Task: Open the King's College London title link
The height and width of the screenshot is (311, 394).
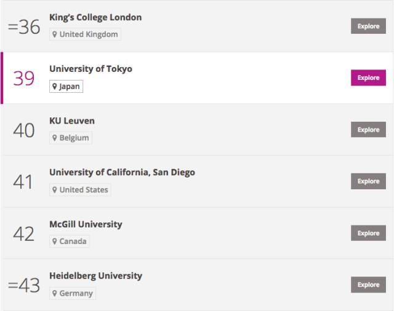Action: click(95, 17)
